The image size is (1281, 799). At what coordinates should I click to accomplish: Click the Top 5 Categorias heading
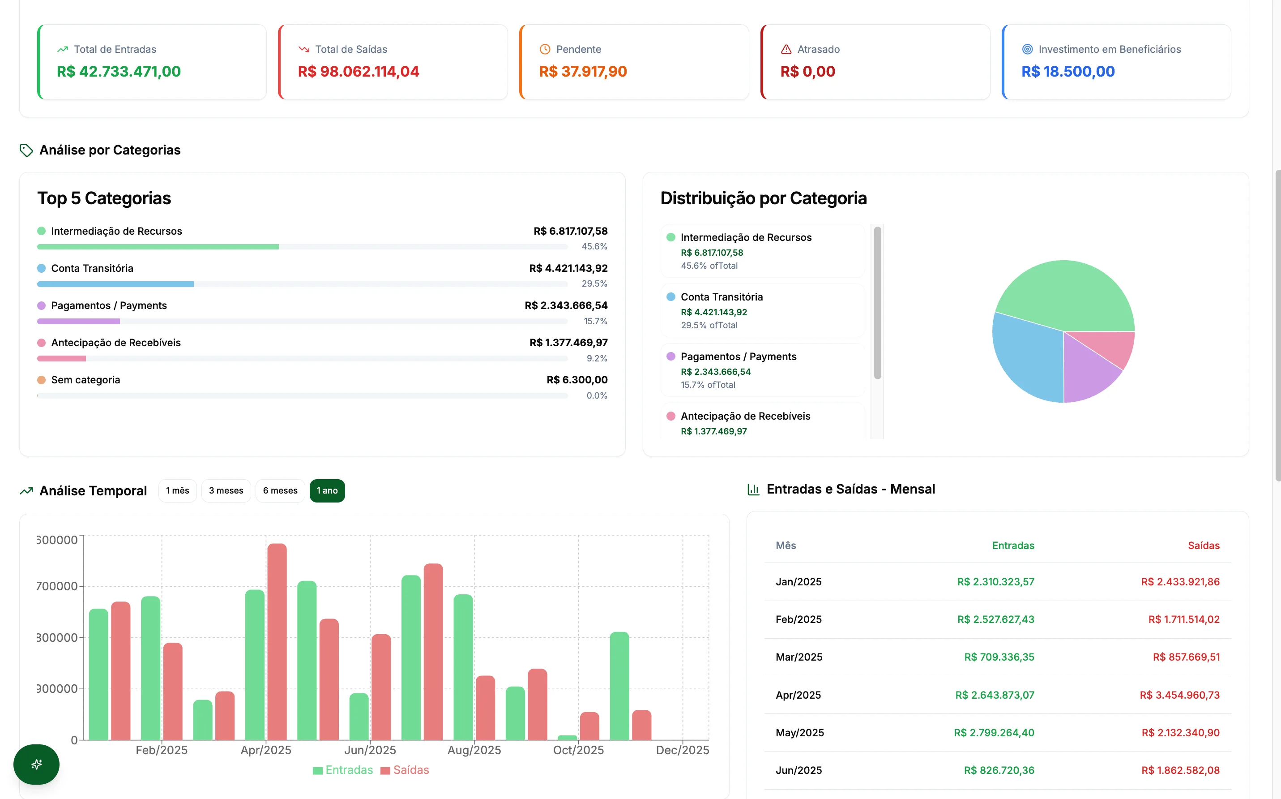[104, 198]
